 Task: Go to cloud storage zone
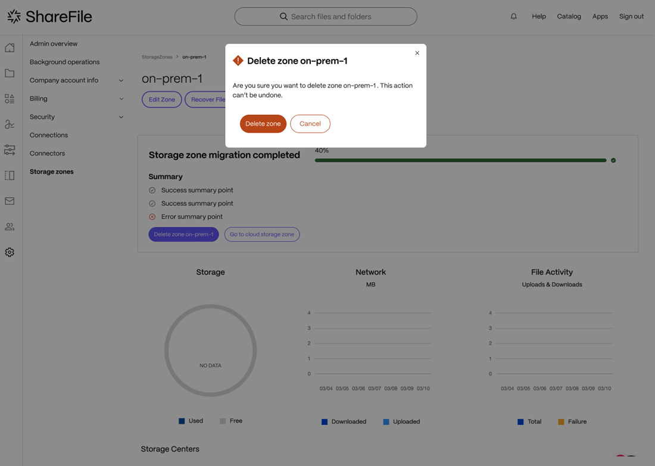[x=262, y=234]
